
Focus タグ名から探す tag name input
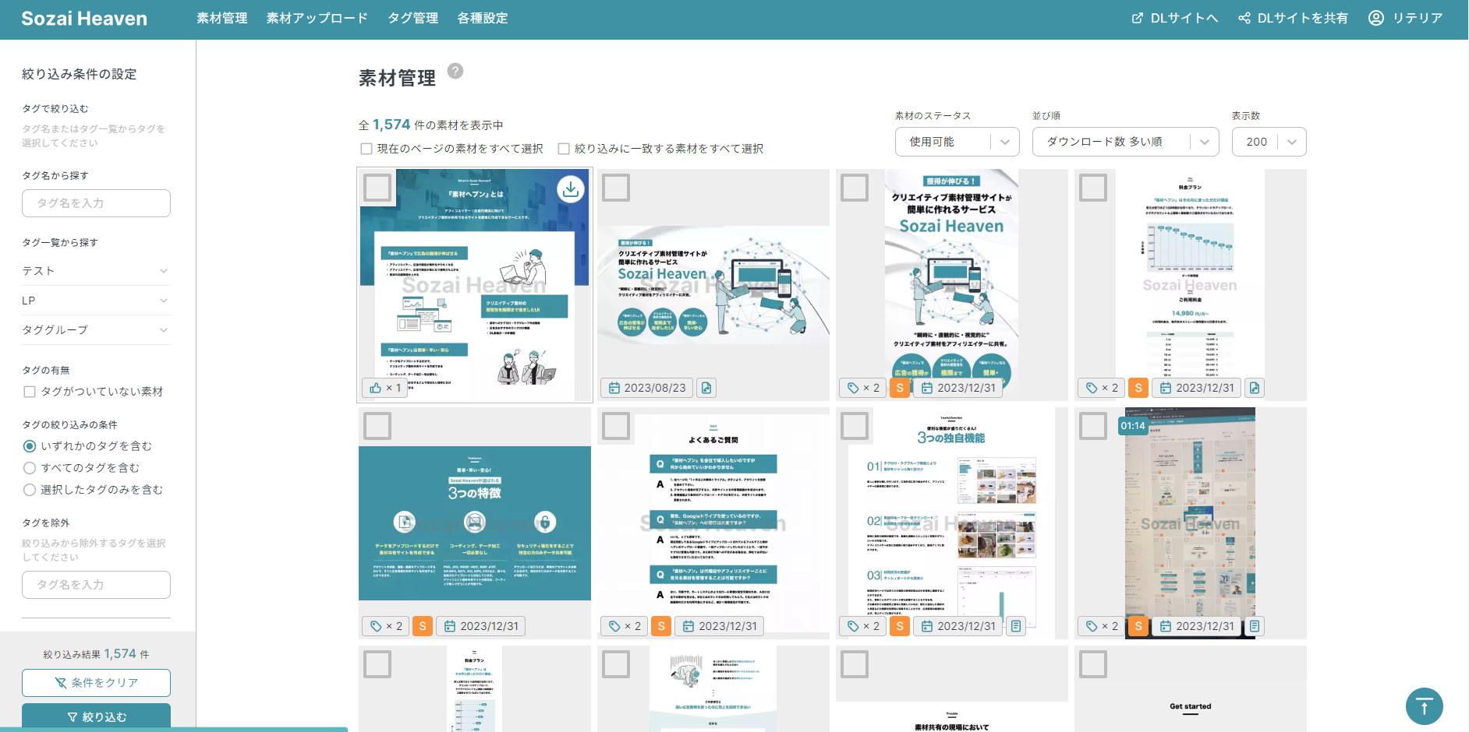click(x=96, y=203)
